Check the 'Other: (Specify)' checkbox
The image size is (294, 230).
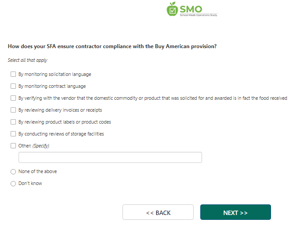(x=13, y=146)
